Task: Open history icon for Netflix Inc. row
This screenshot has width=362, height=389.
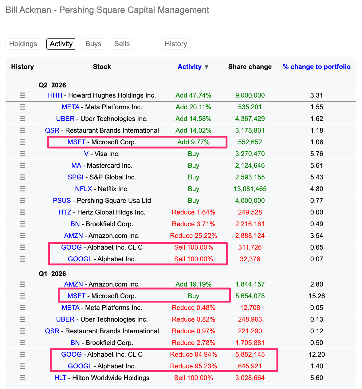Action: coord(22,189)
